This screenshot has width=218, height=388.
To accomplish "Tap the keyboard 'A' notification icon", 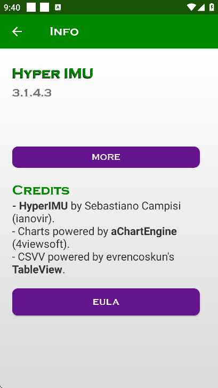I will [58, 7].
